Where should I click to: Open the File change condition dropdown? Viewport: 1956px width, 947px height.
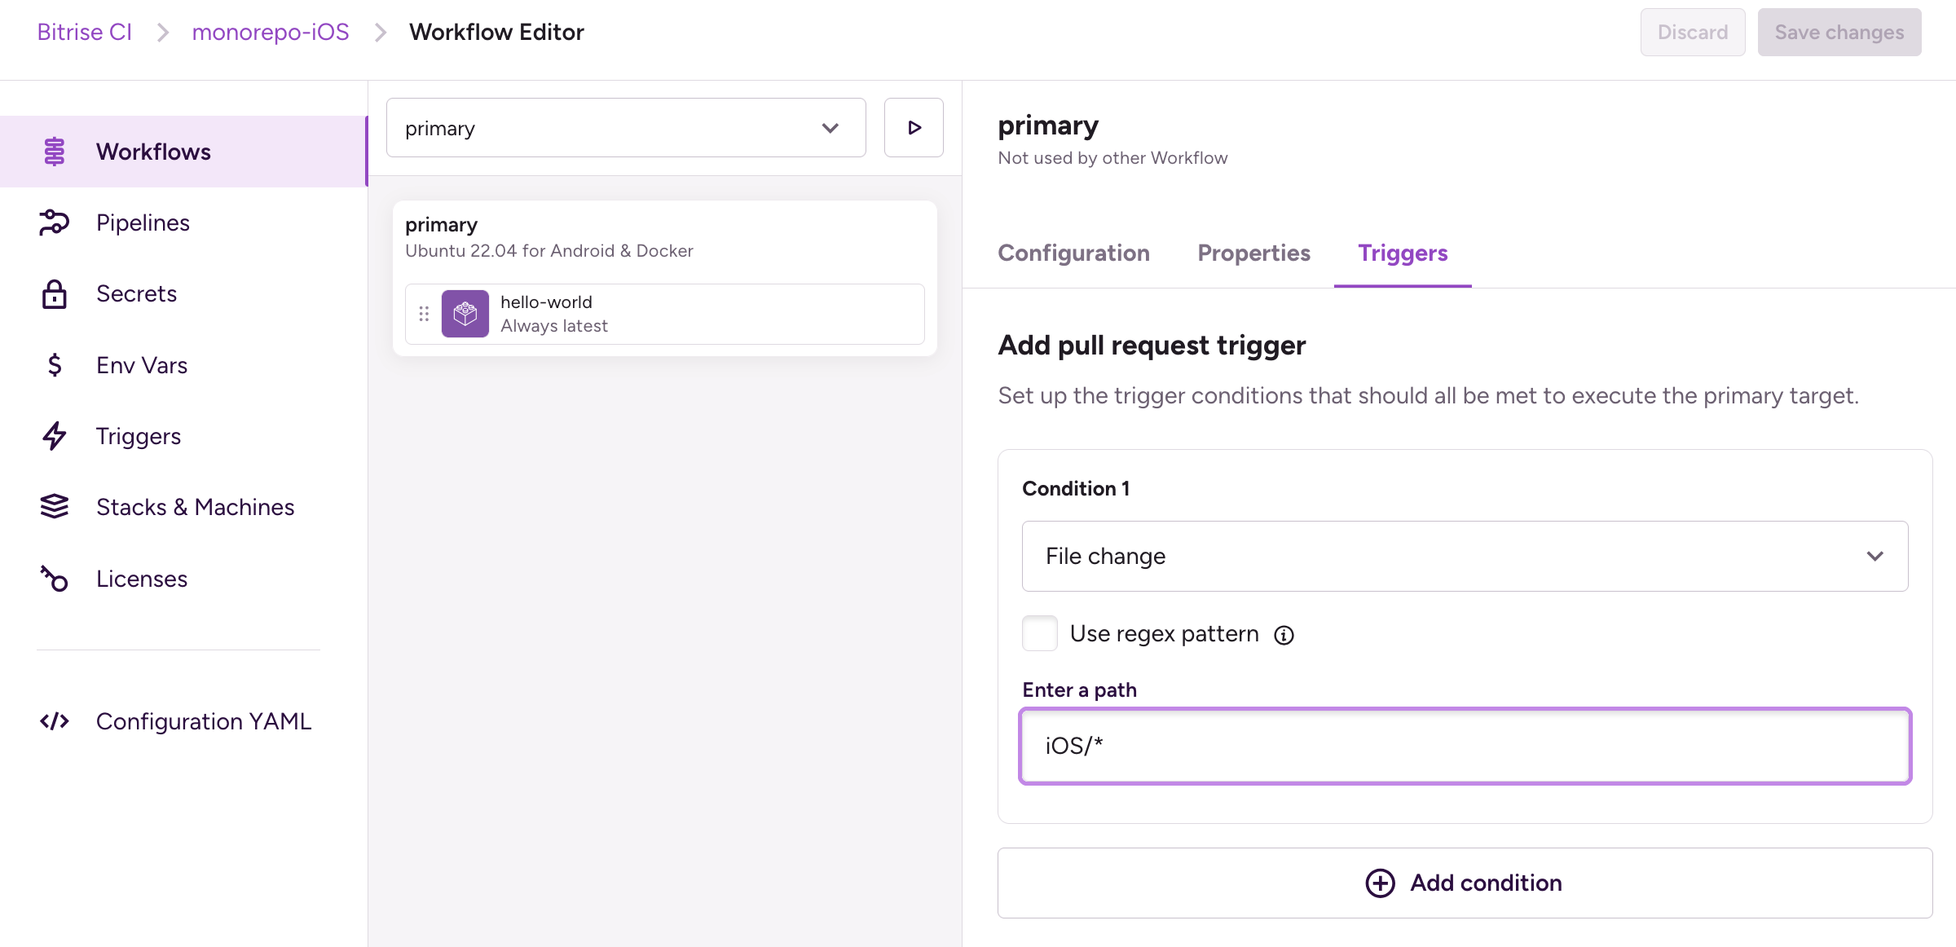[x=1465, y=557]
